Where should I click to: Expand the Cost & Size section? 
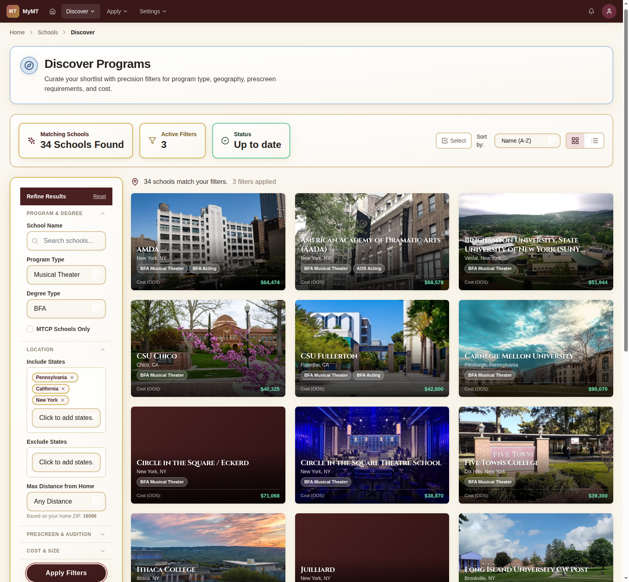66,551
